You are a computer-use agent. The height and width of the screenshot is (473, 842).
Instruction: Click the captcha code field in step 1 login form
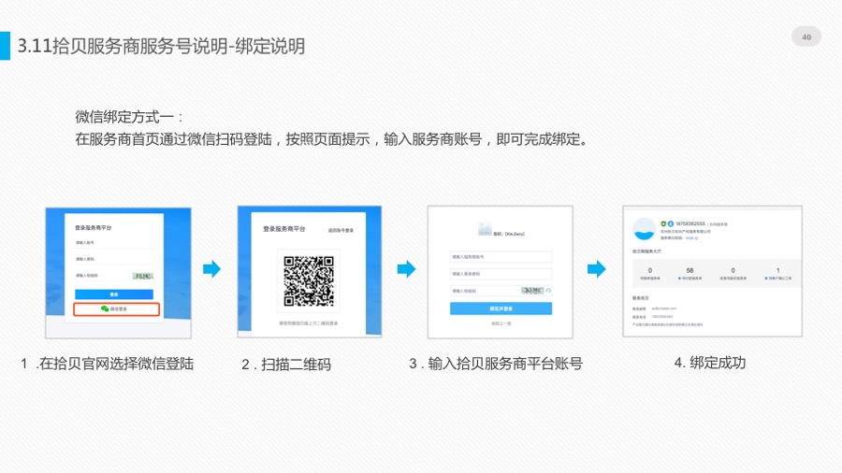point(103,276)
